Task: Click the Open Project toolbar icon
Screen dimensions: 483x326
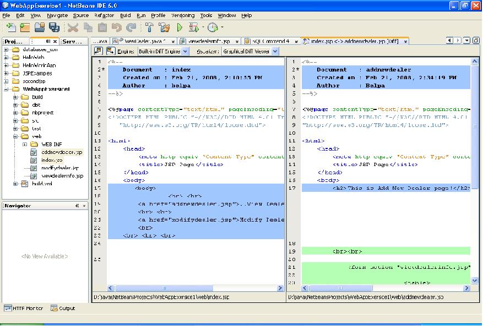Action: (x=40, y=27)
